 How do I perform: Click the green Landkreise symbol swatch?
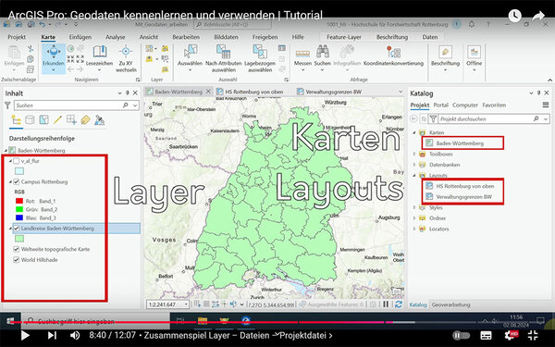tap(19, 239)
